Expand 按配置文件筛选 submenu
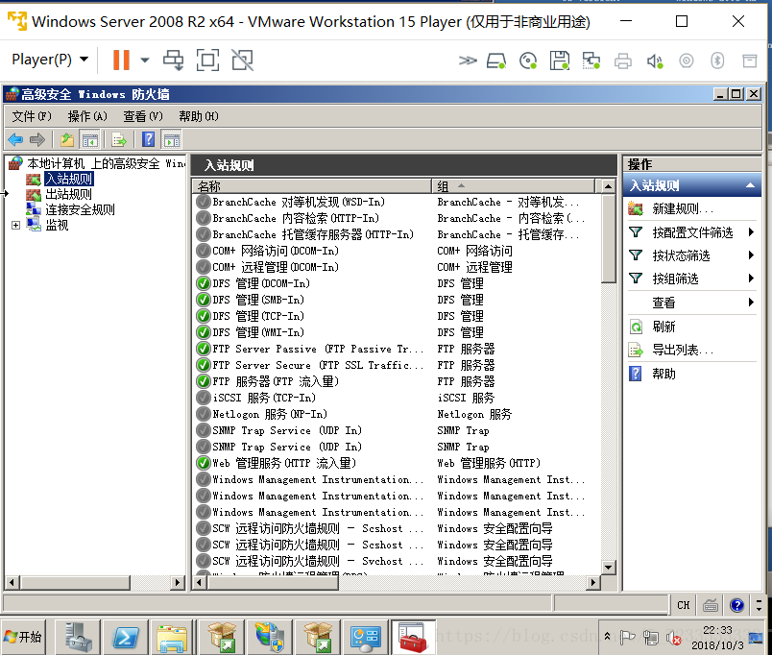Viewport: 772px width, 655px height. [x=692, y=232]
